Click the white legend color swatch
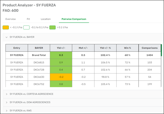The image size is (164, 114). click(x=26, y=27)
